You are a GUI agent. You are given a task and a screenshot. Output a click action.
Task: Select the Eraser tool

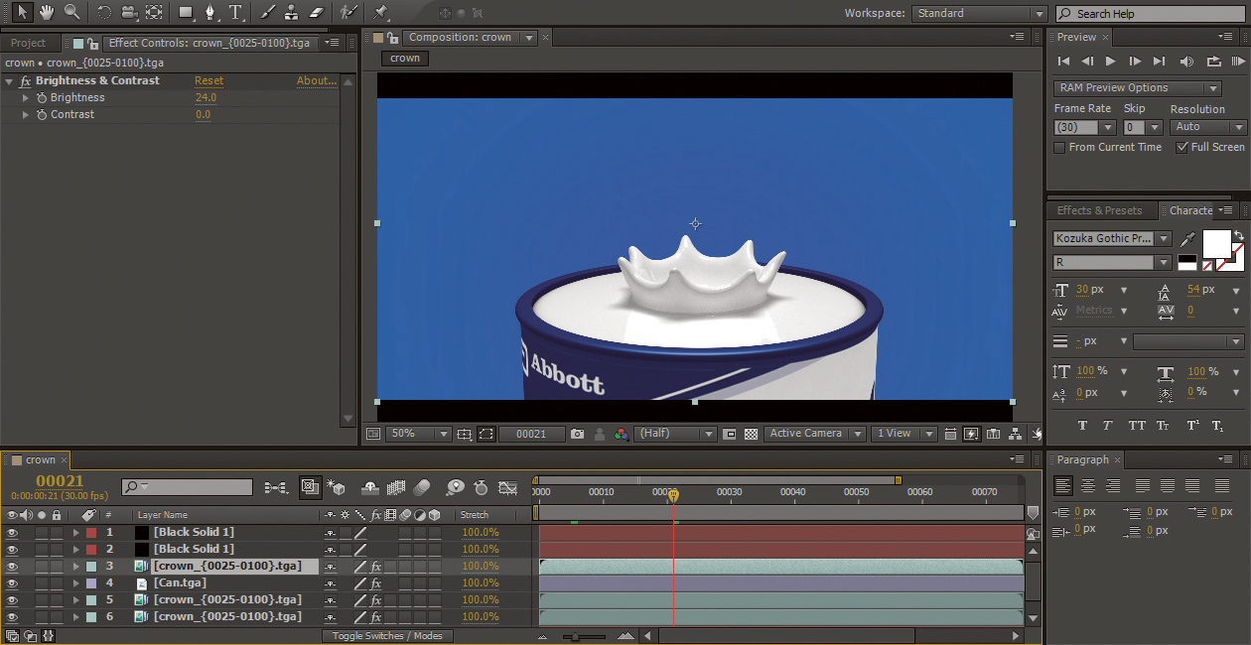pyautogui.click(x=317, y=12)
